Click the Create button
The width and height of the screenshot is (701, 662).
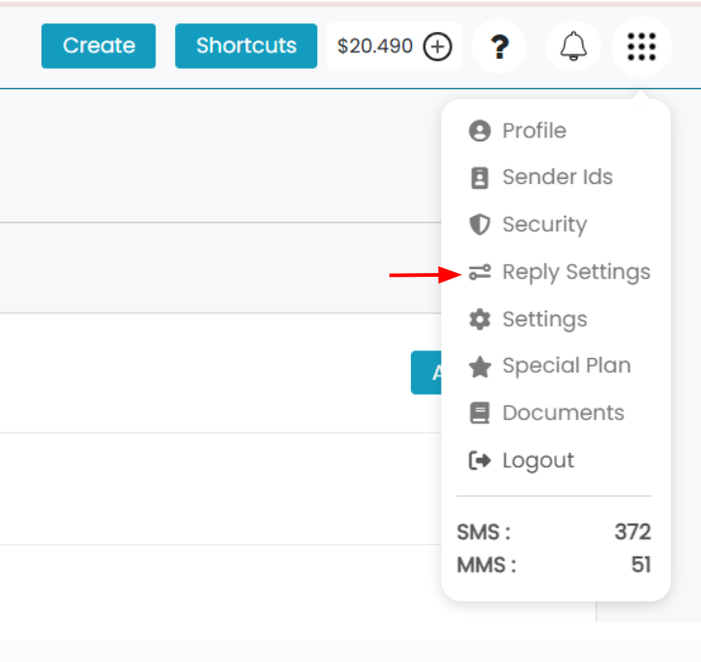tap(99, 45)
